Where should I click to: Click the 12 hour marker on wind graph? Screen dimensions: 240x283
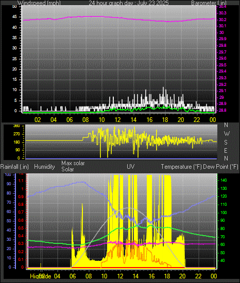coord(117,120)
